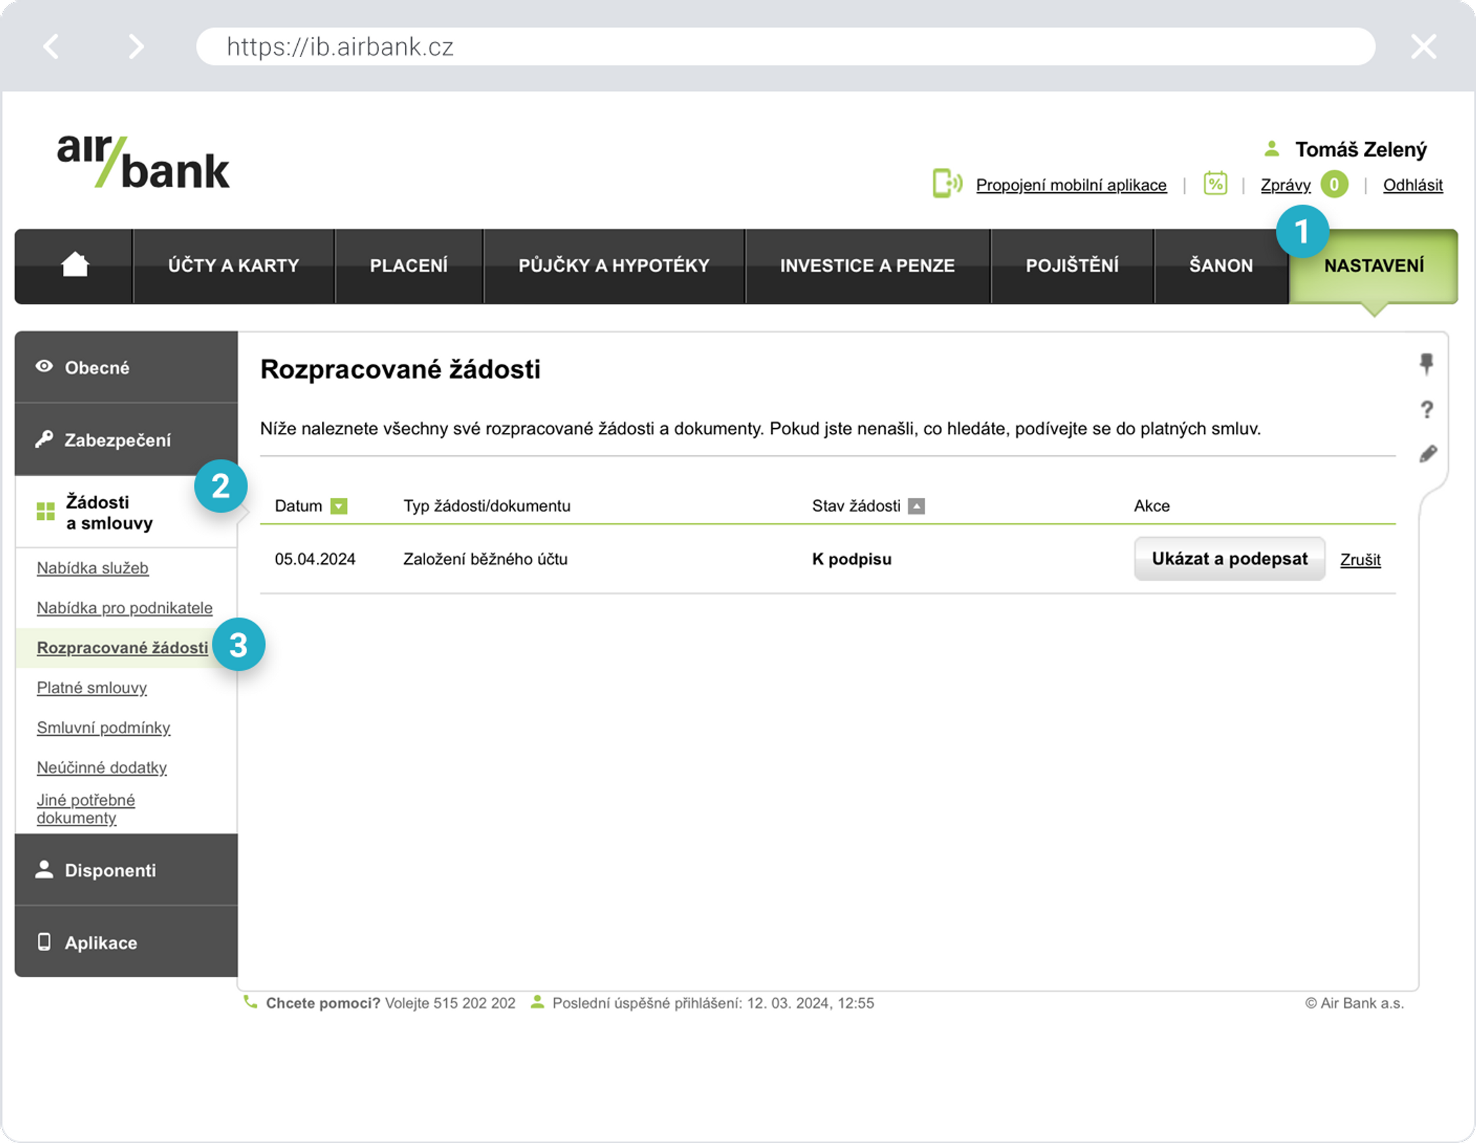Click the Ukázat a podepsat button
This screenshot has height=1143, width=1476.
1229,559
